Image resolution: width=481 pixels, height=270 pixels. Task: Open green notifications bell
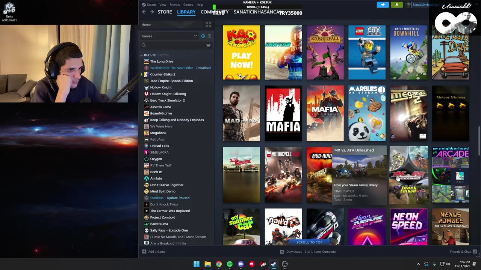(397, 5)
